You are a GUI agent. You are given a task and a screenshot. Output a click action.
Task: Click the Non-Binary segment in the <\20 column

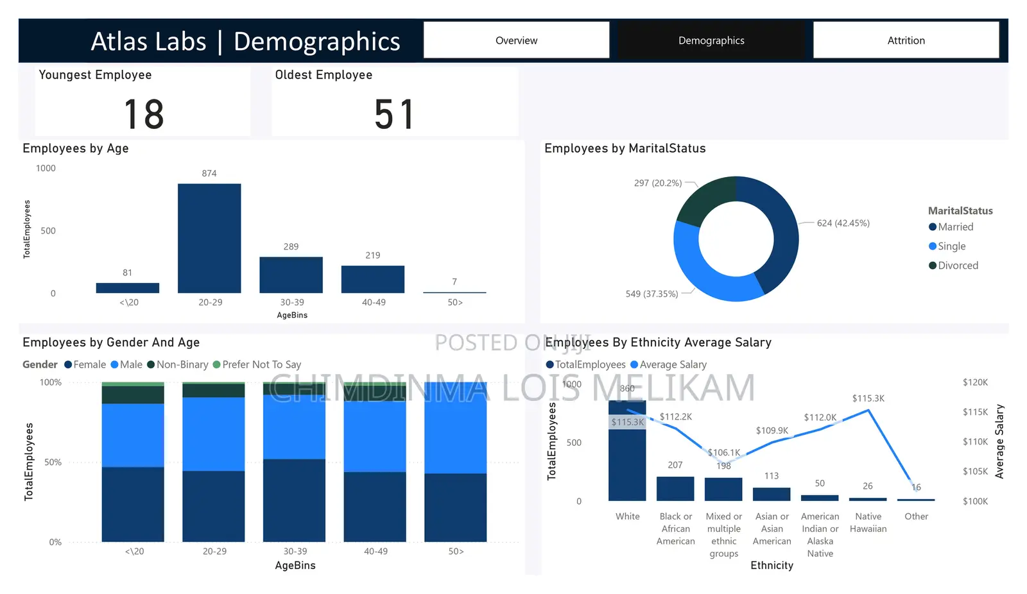[x=133, y=395]
